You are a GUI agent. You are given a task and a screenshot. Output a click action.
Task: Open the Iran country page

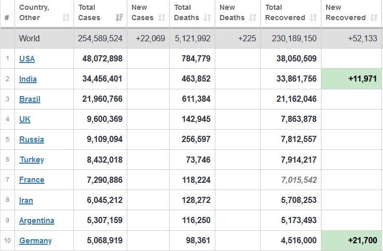(x=26, y=200)
